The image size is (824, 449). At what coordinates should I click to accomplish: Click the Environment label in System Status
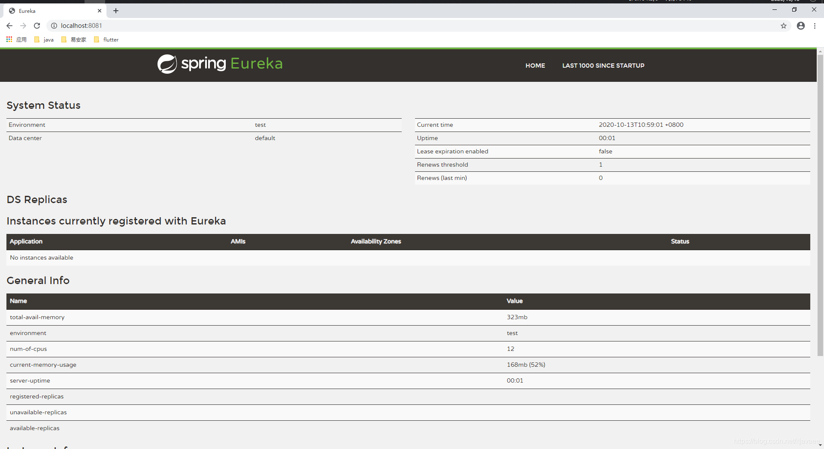pos(27,125)
